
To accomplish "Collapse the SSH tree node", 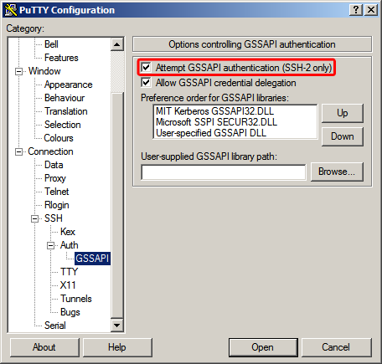I will coord(34,218).
